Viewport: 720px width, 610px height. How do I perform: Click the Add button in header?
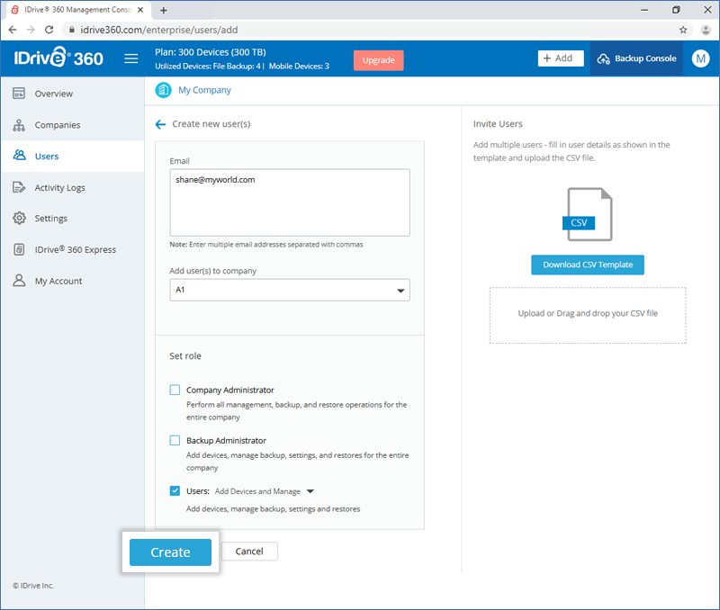561,58
